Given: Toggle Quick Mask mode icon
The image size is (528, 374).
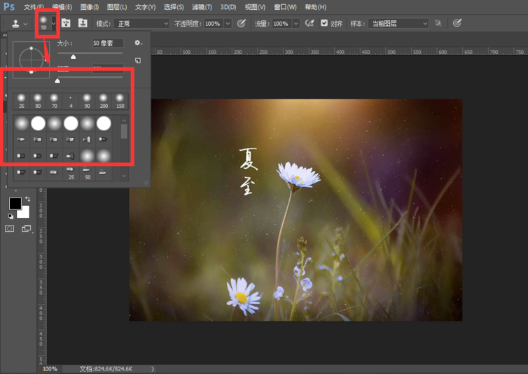Looking at the screenshot, I should pyautogui.click(x=10, y=228).
